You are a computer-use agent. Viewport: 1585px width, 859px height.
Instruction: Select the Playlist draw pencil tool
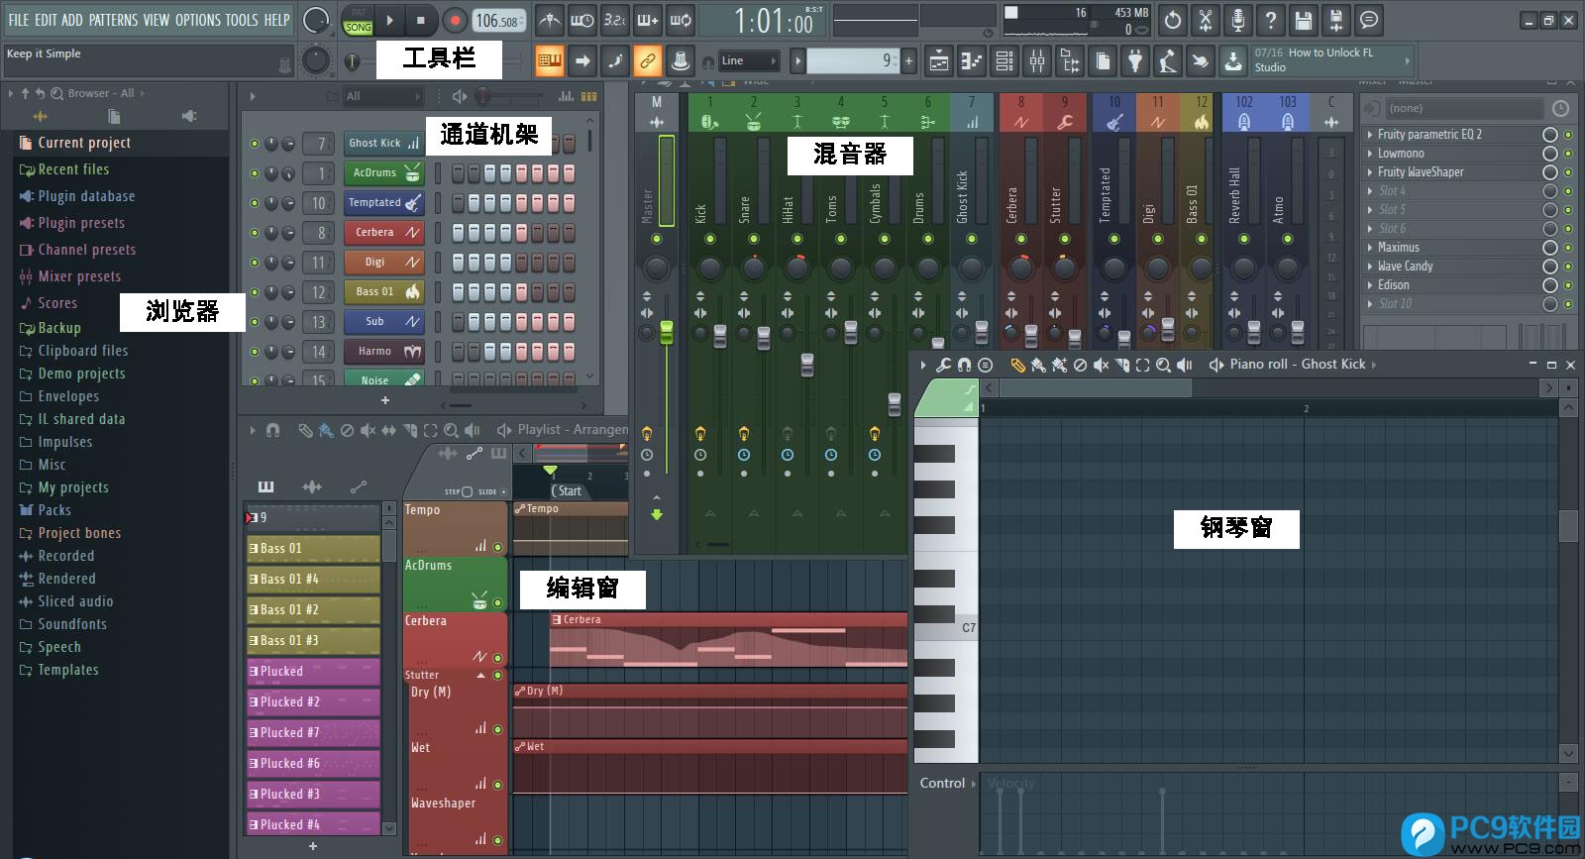click(305, 430)
